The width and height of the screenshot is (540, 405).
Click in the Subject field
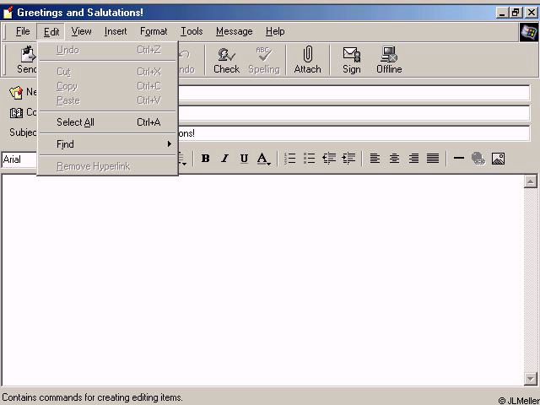click(x=354, y=133)
